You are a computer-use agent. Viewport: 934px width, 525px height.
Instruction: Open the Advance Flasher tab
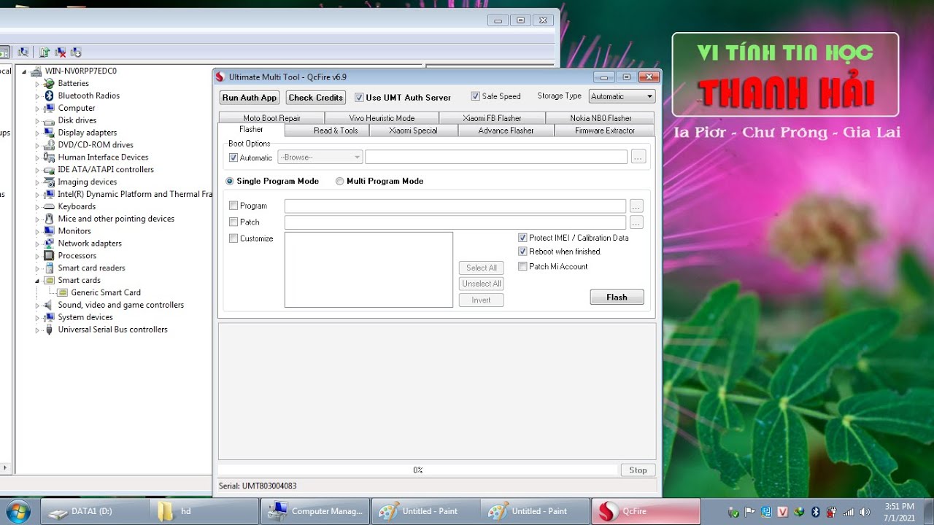506,131
